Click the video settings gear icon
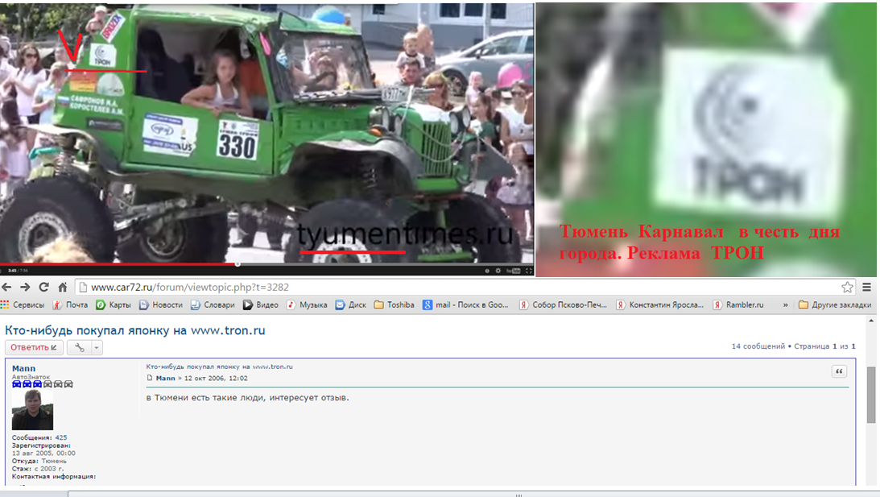Image resolution: width=880 pixels, height=497 pixels. (498, 271)
